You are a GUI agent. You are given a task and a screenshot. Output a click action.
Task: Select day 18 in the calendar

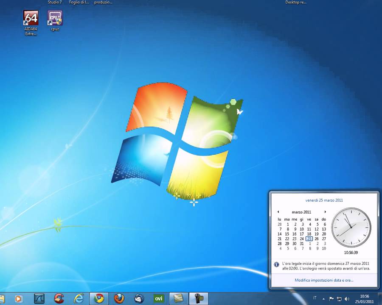click(x=309, y=234)
